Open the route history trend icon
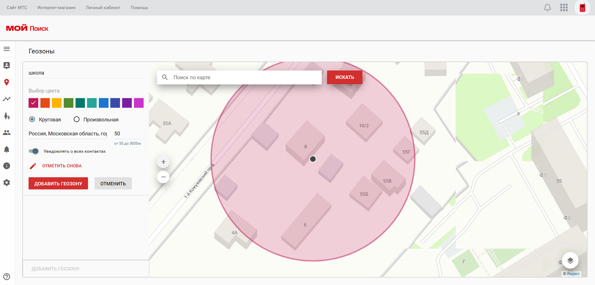 (6, 99)
